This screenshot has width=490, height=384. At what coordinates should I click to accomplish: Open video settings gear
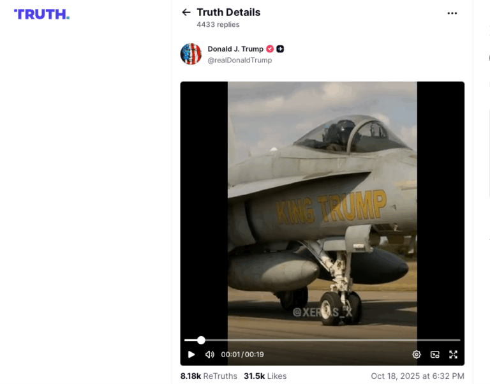[416, 354]
